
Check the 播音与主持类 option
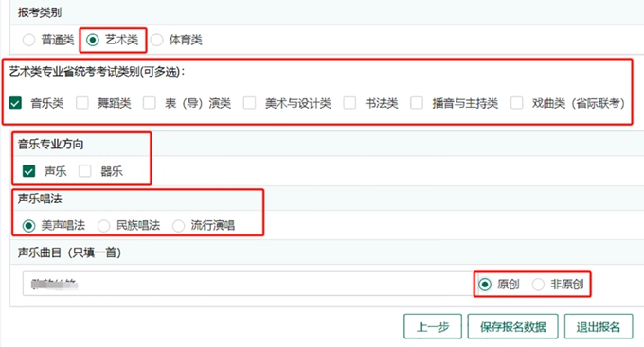[x=417, y=103]
